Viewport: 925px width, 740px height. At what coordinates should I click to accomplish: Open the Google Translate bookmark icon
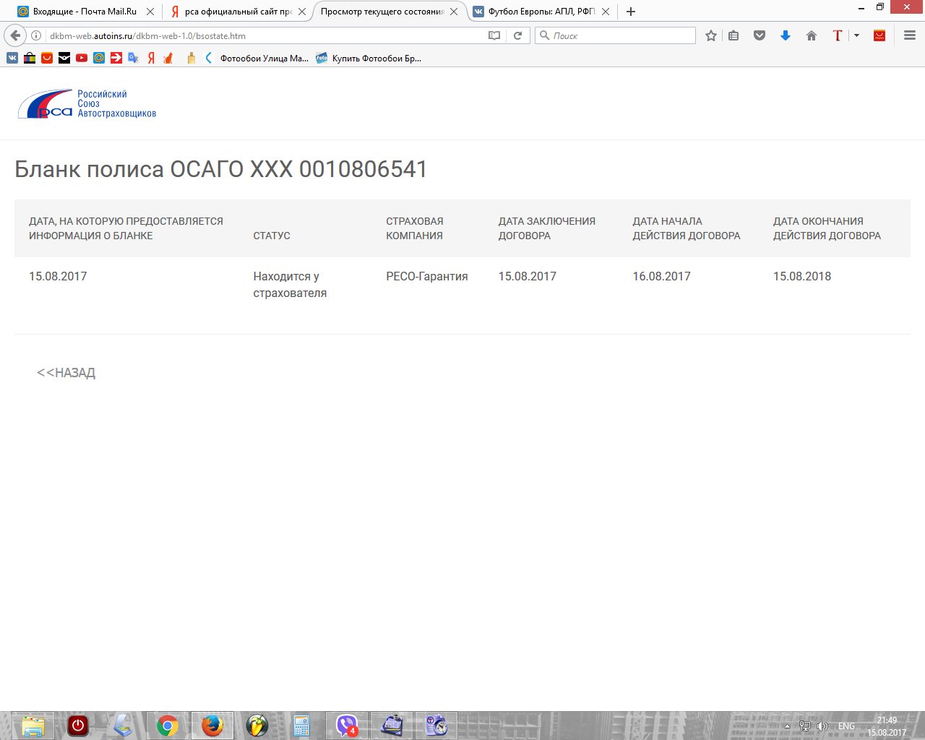point(134,58)
